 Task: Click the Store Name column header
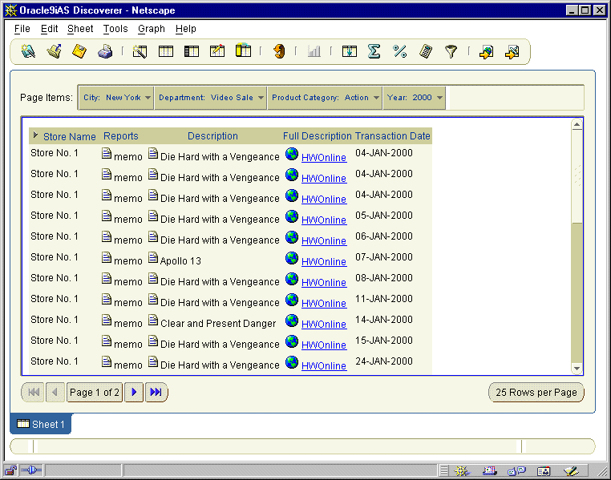coord(70,137)
